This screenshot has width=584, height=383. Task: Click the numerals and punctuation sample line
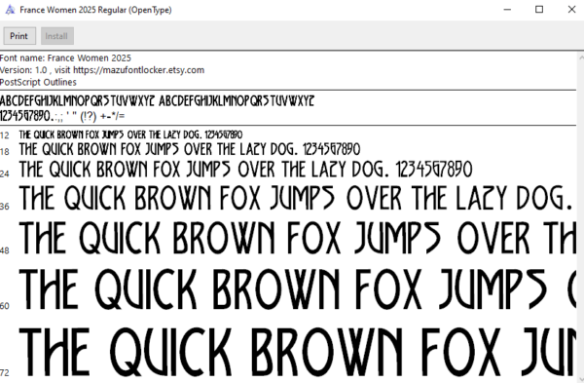(x=62, y=116)
